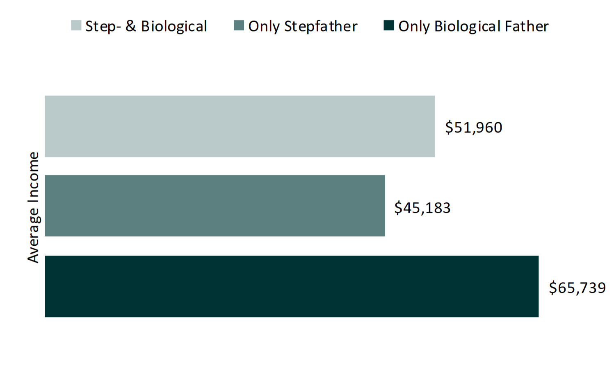Screen dimensions: 614x368
Task: Click the Only Stepfather legend color square
Action: point(239,25)
